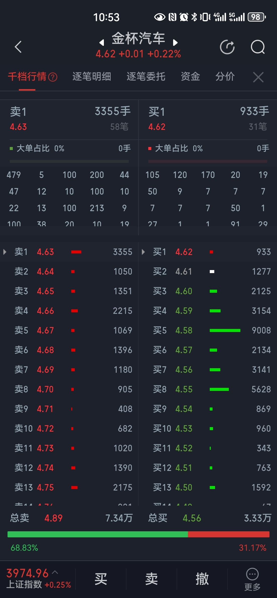Select 卖9 price 4.71
The height and width of the screenshot is (598, 277).
click(x=45, y=409)
